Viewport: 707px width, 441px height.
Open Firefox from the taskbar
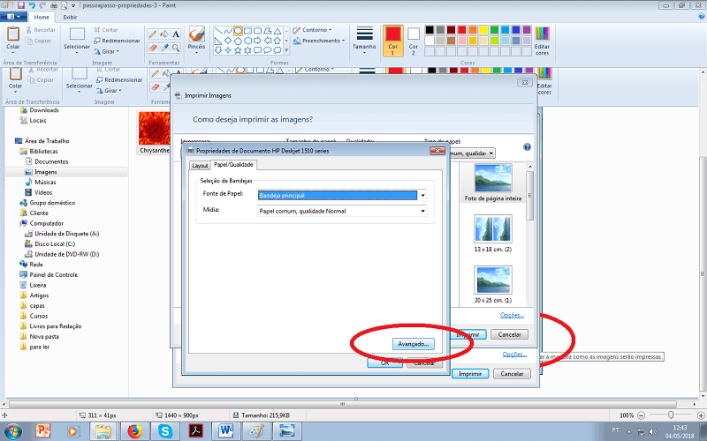click(x=134, y=430)
